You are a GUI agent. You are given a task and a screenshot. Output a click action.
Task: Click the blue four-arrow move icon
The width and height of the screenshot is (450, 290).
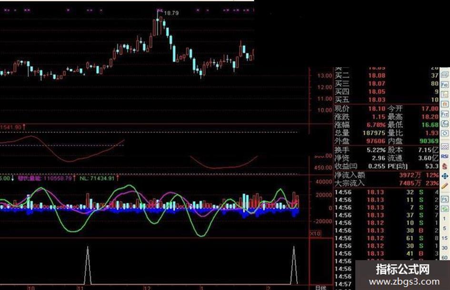tap(445, 176)
